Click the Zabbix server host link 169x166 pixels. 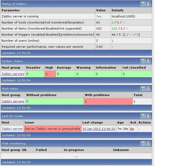(12, 129)
